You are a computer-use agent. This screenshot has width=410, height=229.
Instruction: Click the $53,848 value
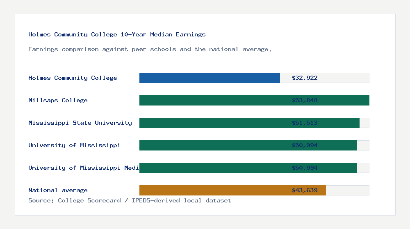[x=305, y=101]
